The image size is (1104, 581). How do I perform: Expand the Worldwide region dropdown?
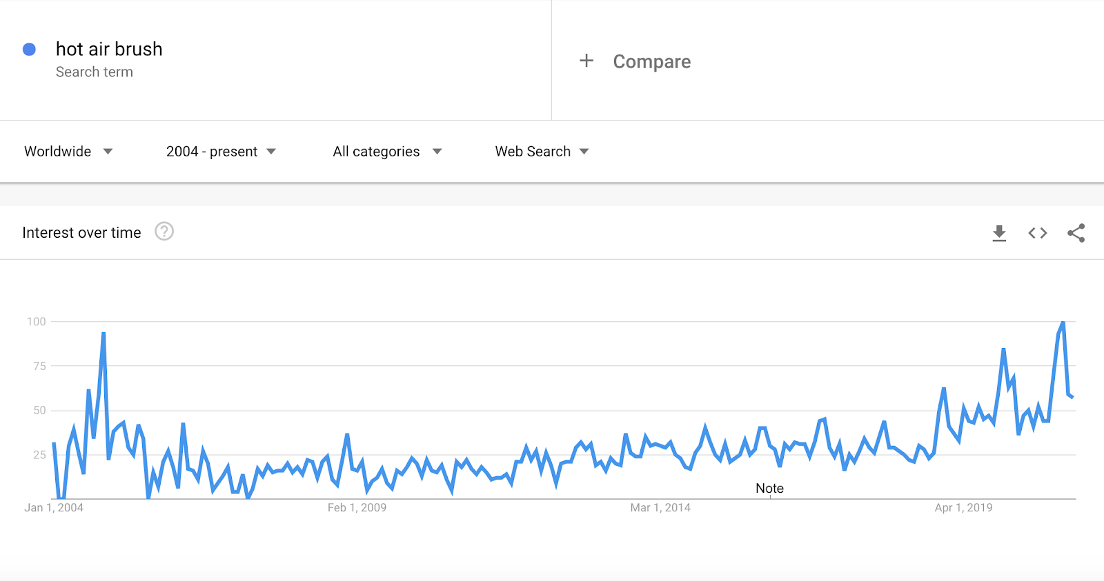(68, 152)
